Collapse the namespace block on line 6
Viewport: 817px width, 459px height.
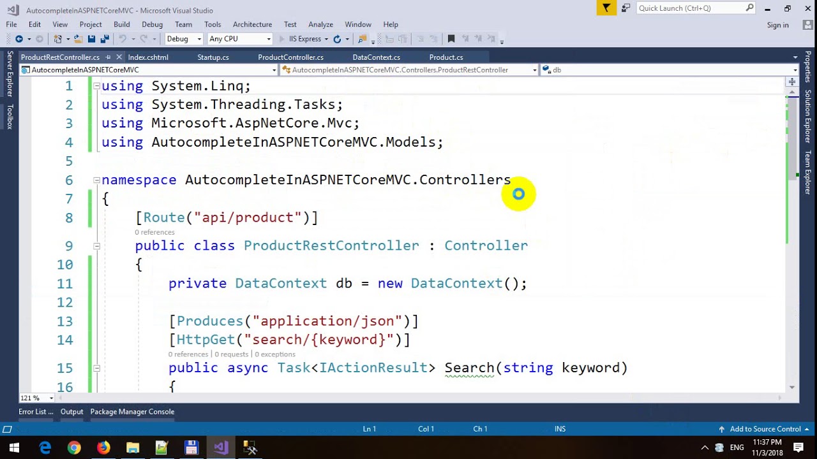tap(96, 180)
